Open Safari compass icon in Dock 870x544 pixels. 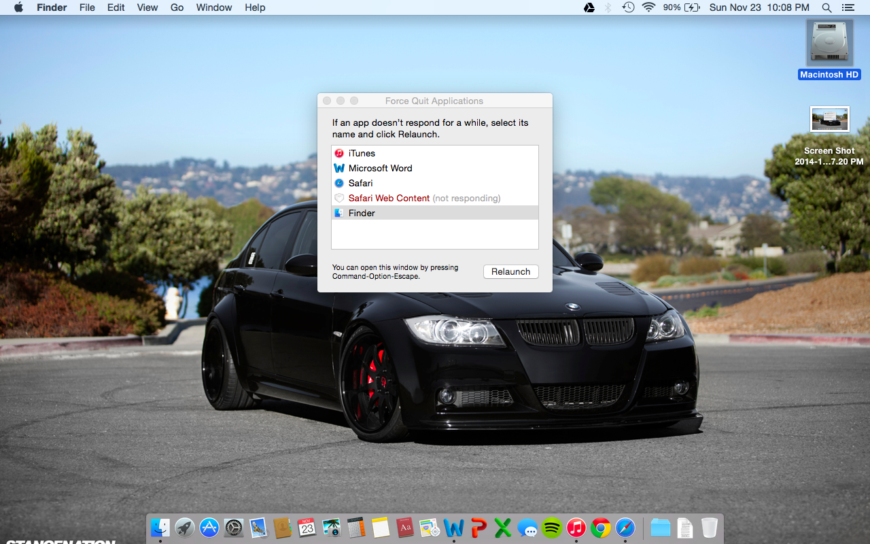pyautogui.click(x=625, y=527)
